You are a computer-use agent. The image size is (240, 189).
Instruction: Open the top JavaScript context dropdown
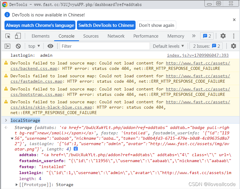coord(34,46)
